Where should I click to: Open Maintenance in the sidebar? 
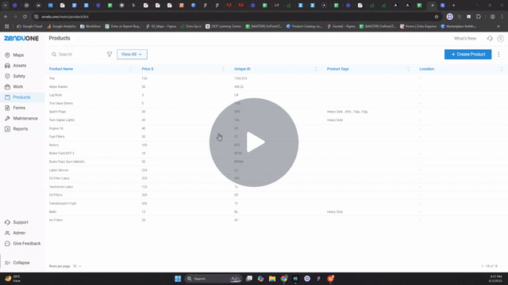tap(25, 118)
